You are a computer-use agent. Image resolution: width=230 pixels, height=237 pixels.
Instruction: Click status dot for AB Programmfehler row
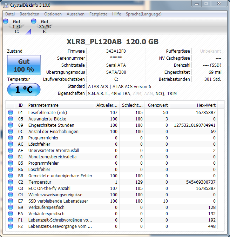11,138
